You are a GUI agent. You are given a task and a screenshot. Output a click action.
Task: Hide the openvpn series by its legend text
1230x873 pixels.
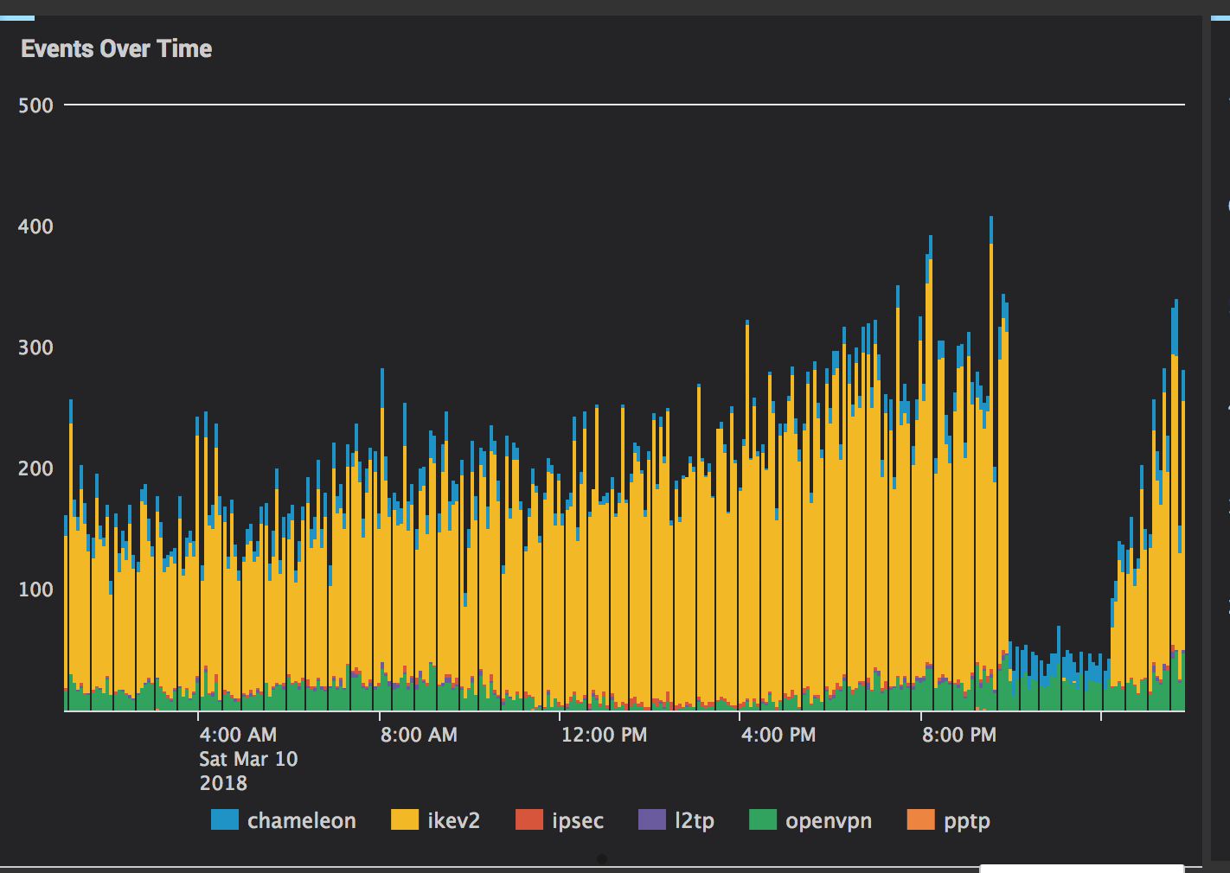coord(828,820)
